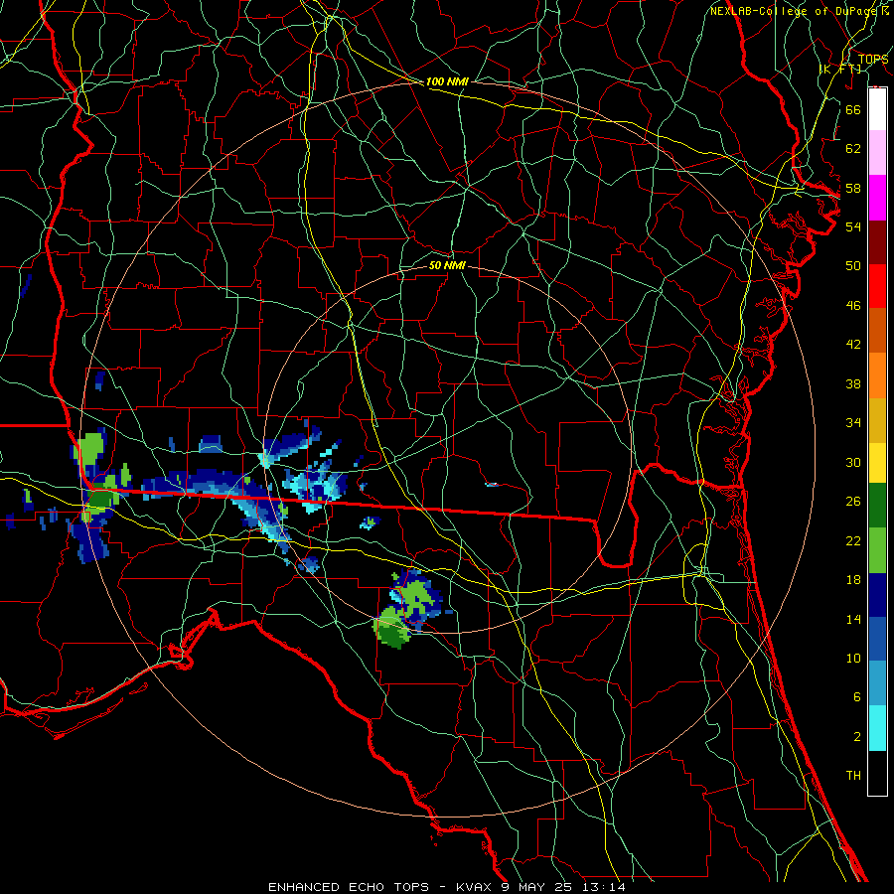This screenshot has width=894, height=894.
Task: Click the legend value '2'
Action: pos(857,737)
